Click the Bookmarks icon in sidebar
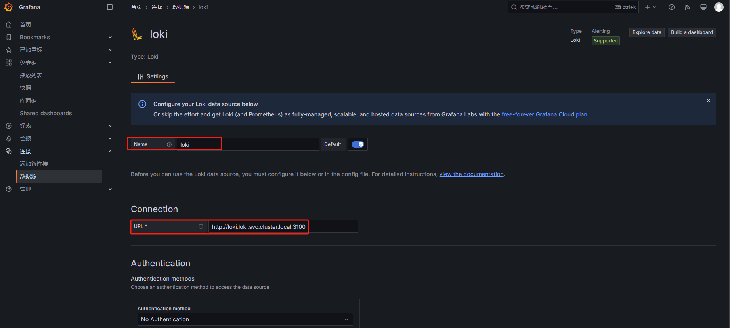The image size is (730, 328). [9, 37]
